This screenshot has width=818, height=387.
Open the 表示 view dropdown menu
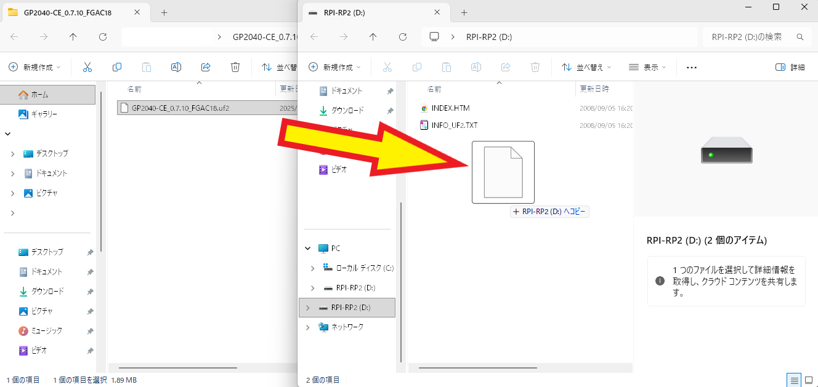[x=647, y=67]
